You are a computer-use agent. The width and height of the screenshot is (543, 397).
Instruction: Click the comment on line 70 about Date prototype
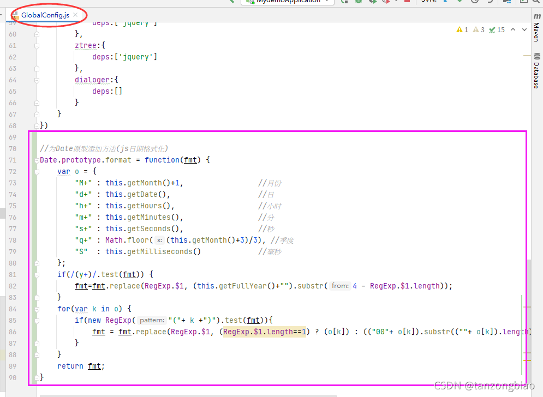point(104,149)
